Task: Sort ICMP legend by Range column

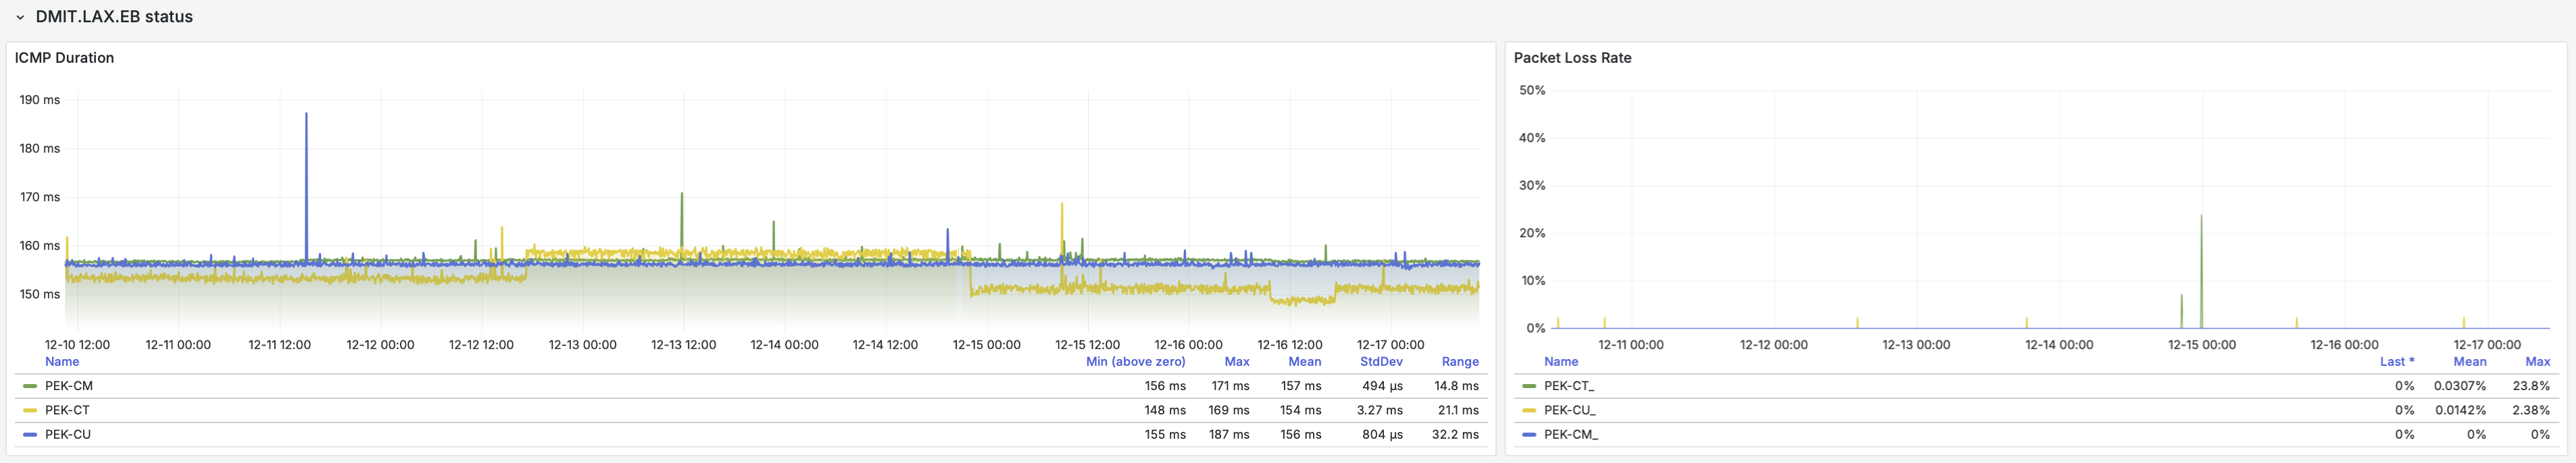Action: pos(1459,361)
